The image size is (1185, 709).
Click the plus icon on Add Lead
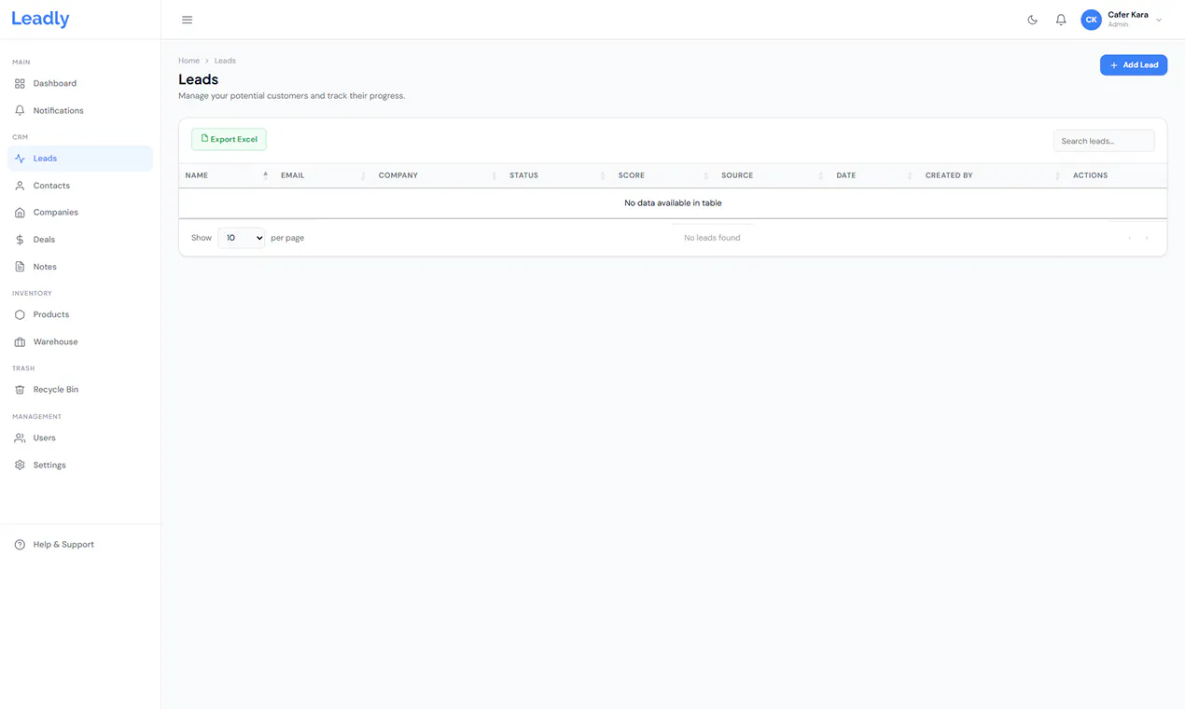[x=1114, y=65]
